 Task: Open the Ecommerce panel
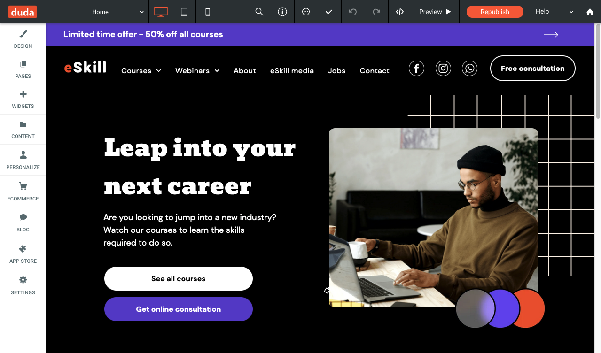coord(23,192)
